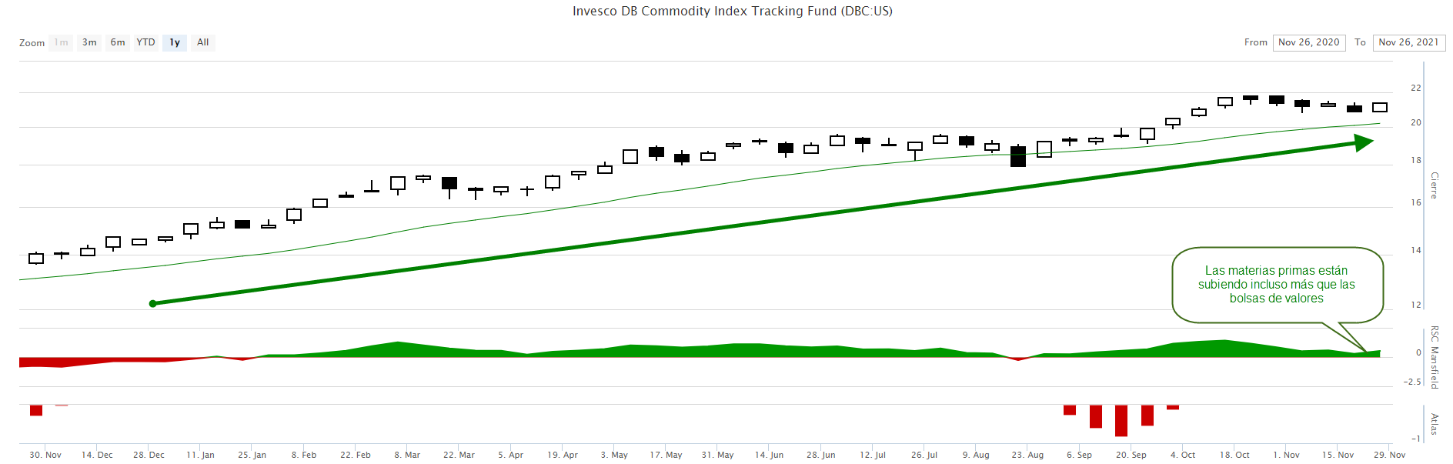Click the first red Atlas bar near 30 Nov

[36, 410]
